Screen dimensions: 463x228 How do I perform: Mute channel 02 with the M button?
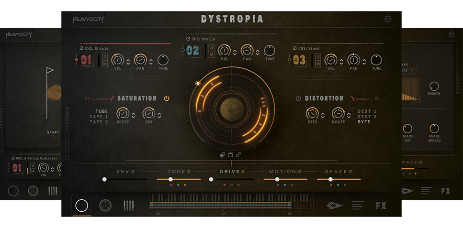tap(211, 54)
